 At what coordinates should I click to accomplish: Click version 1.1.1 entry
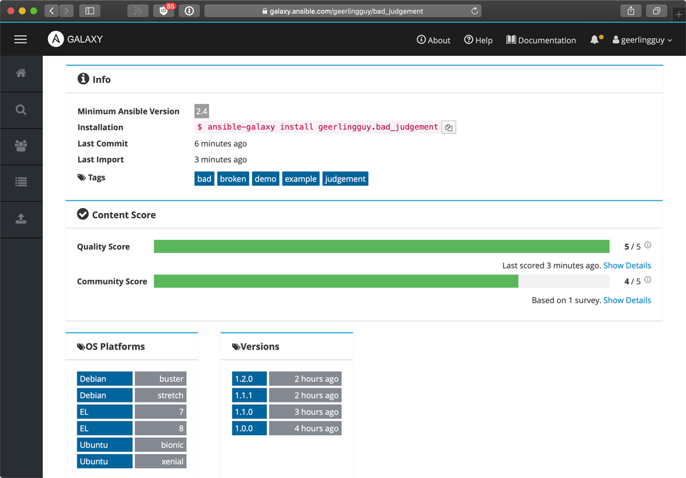(286, 395)
